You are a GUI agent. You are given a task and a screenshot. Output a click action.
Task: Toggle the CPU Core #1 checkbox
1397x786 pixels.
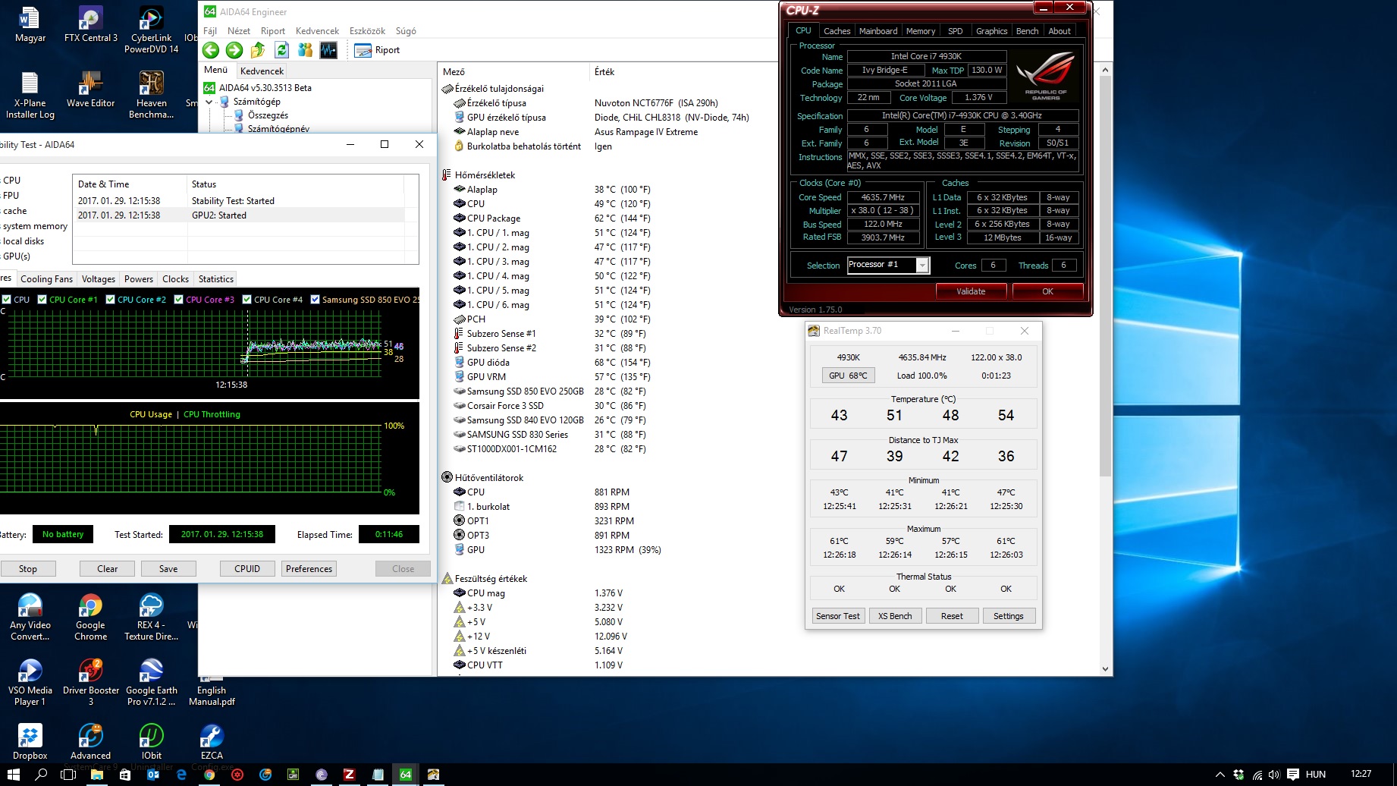tap(42, 299)
